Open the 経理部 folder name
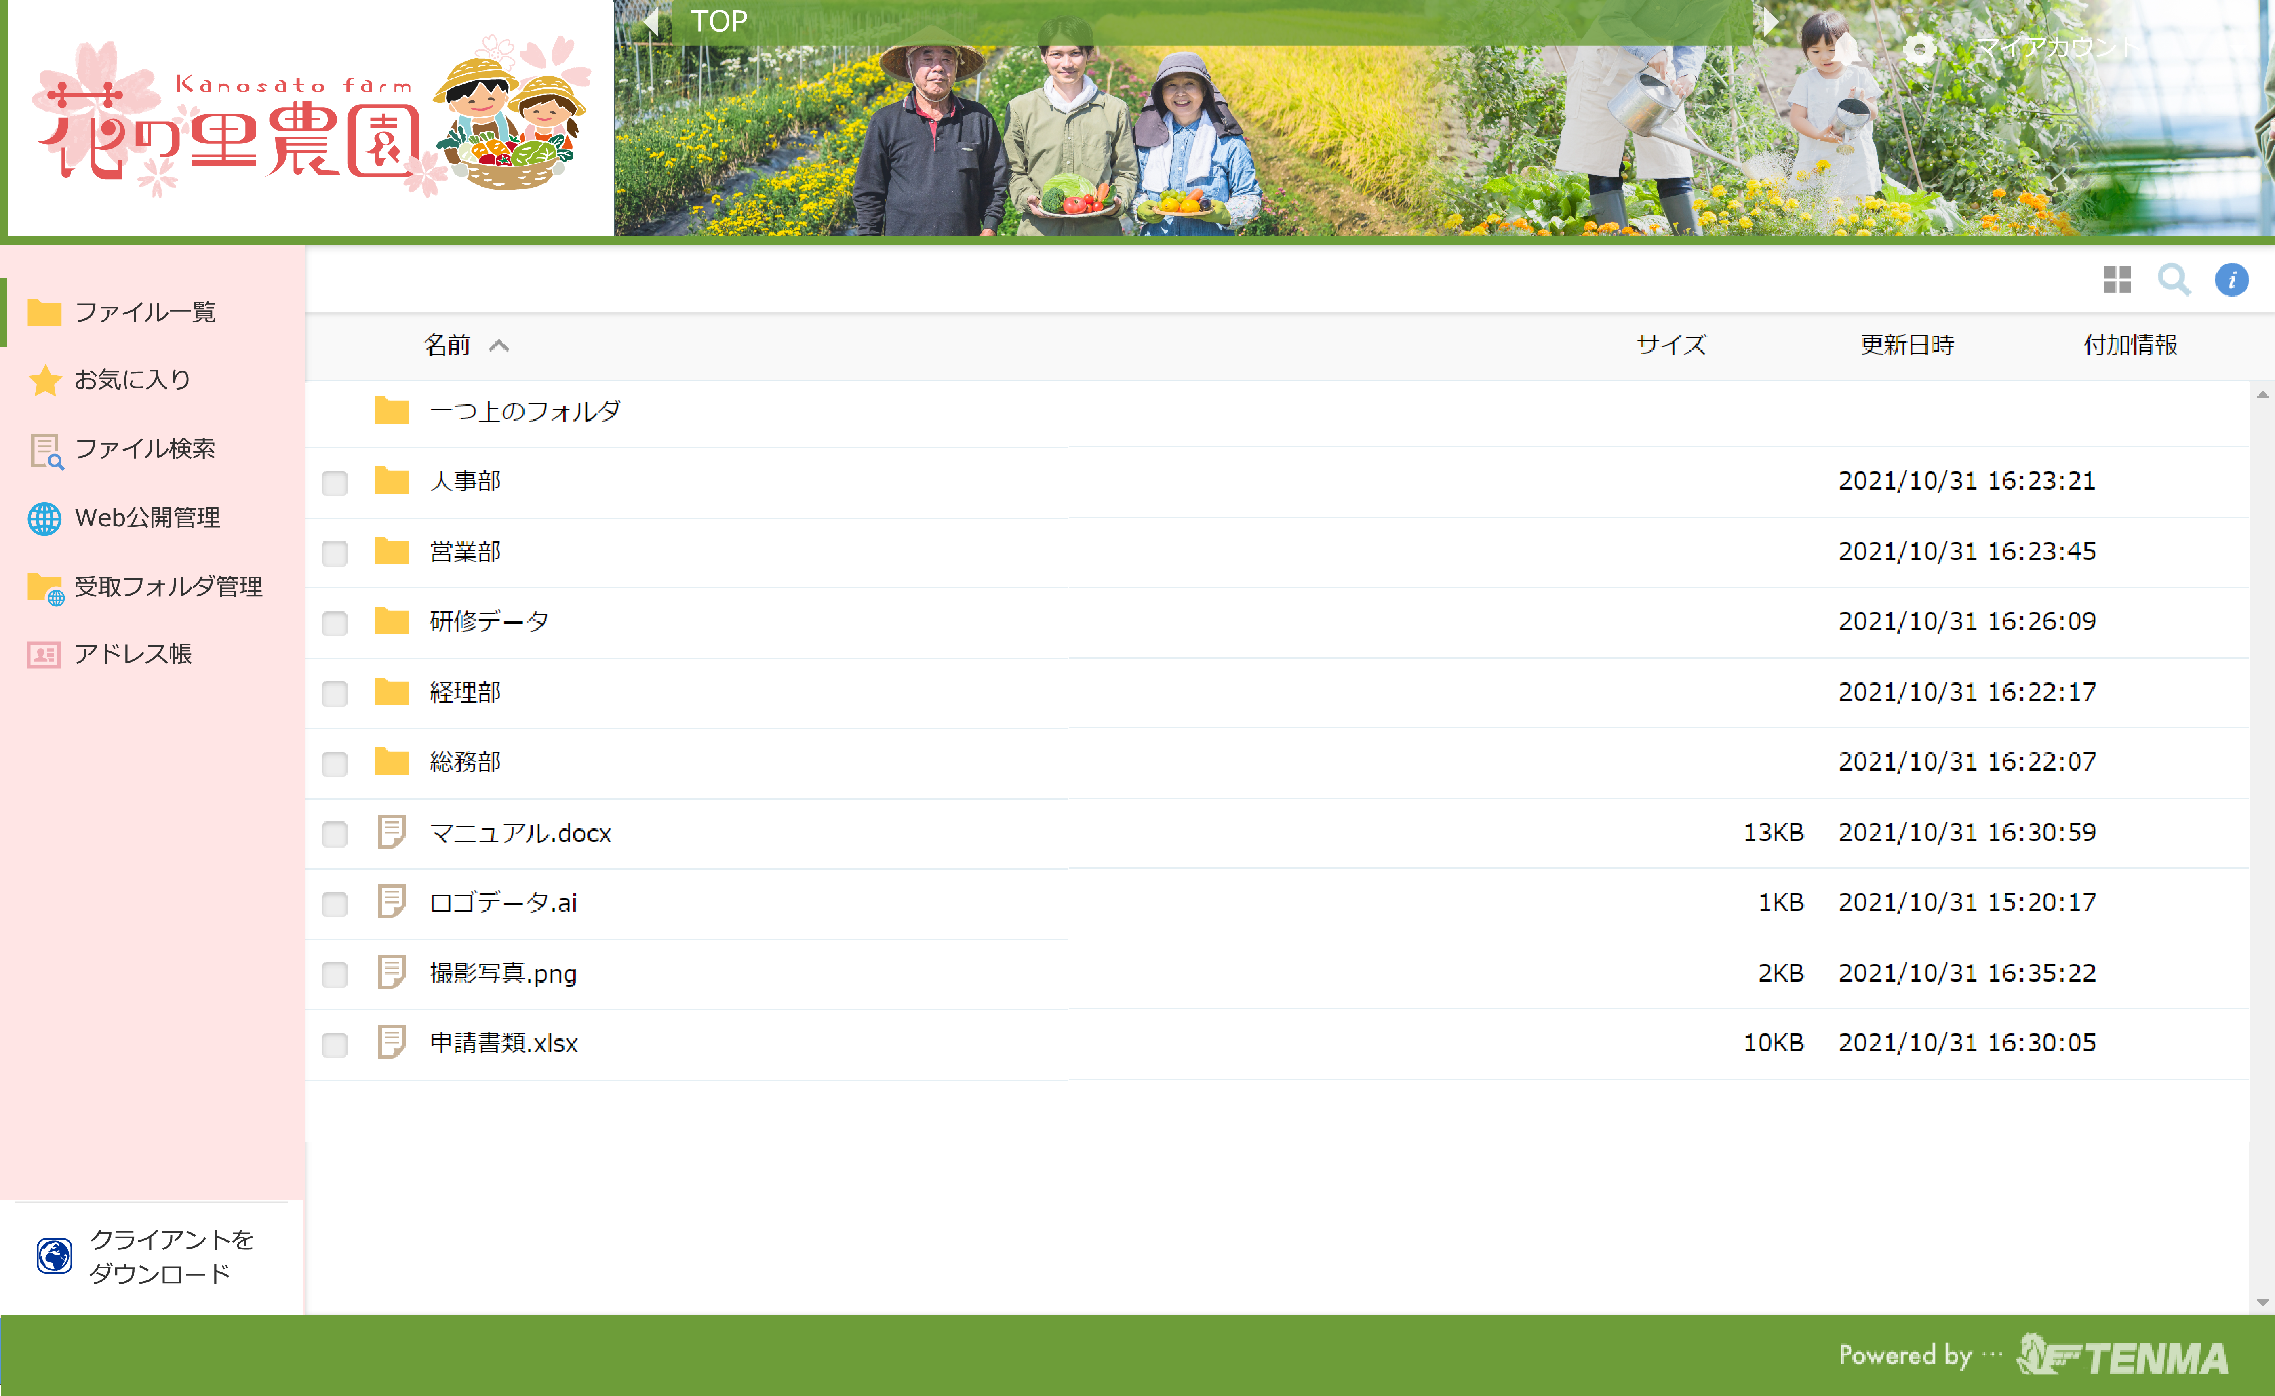Viewport: 2275px width, 1396px height. click(466, 692)
